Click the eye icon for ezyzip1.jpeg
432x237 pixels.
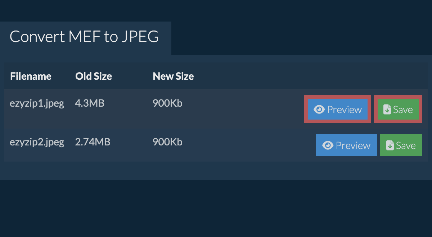(x=319, y=110)
